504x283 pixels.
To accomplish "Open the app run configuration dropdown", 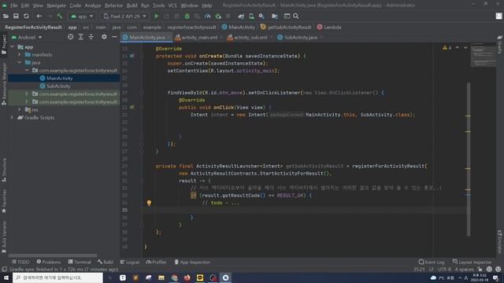I will click(82, 16).
